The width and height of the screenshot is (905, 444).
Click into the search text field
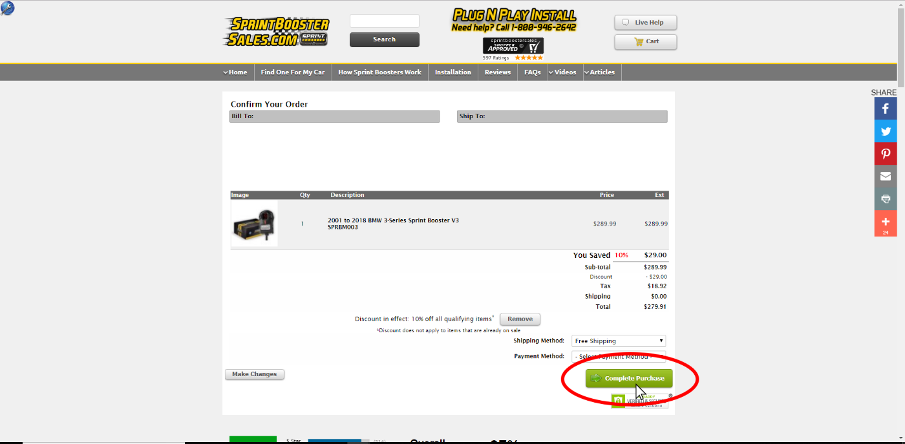(x=385, y=21)
